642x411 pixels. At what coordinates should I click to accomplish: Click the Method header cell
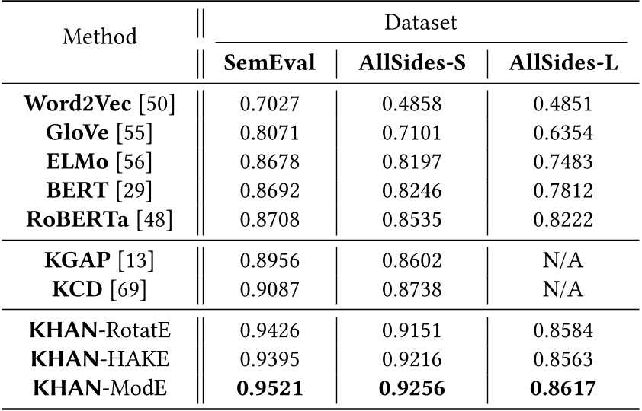pyautogui.click(x=99, y=36)
